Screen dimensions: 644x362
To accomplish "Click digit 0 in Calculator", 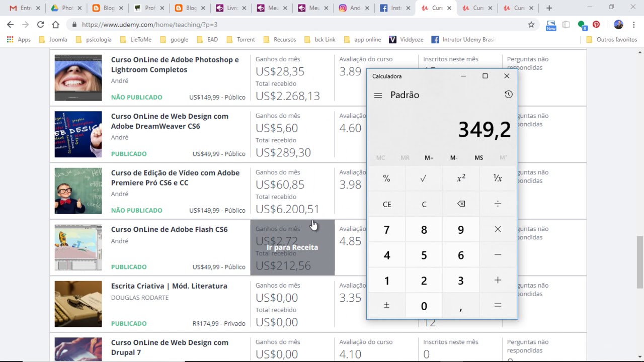I will 424,306.
